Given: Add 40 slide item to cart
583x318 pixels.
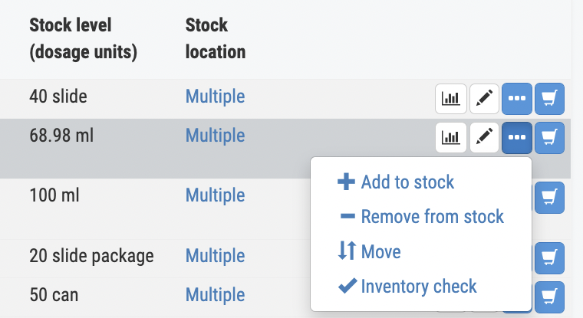Looking at the screenshot, I should coord(549,98).
